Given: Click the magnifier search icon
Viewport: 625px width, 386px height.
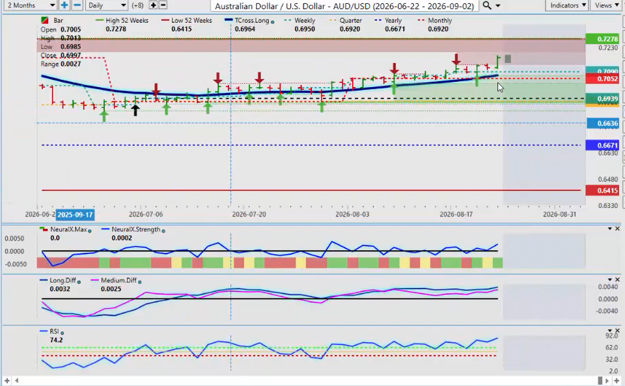Looking at the screenshot, I should click(487, 5).
